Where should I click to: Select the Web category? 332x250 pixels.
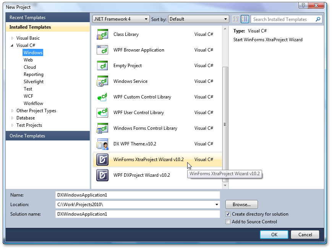[x=28, y=60]
